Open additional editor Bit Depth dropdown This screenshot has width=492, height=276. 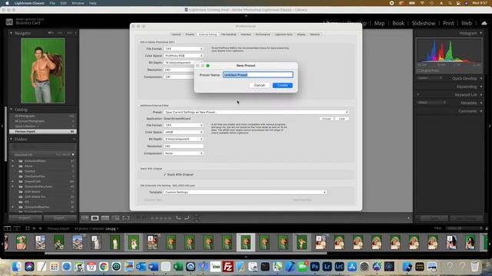[184, 139]
